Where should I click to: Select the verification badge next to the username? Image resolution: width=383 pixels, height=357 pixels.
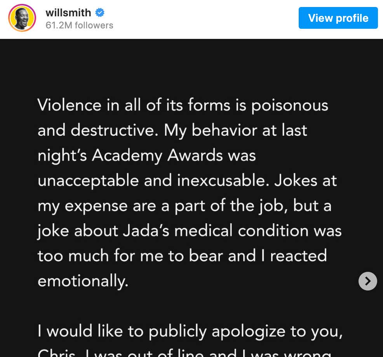click(x=100, y=12)
